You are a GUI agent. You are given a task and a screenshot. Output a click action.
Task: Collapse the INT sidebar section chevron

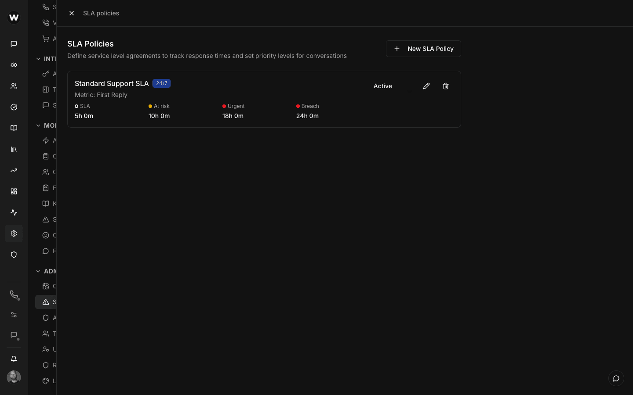point(38,59)
